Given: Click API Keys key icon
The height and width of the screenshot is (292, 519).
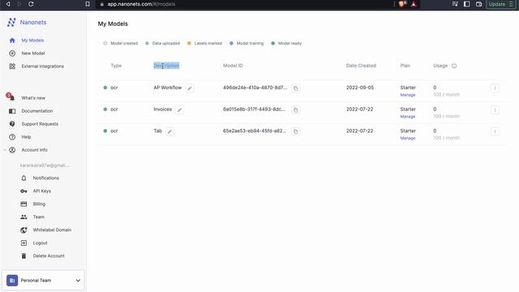Looking at the screenshot, I should [x=24, y=191].
